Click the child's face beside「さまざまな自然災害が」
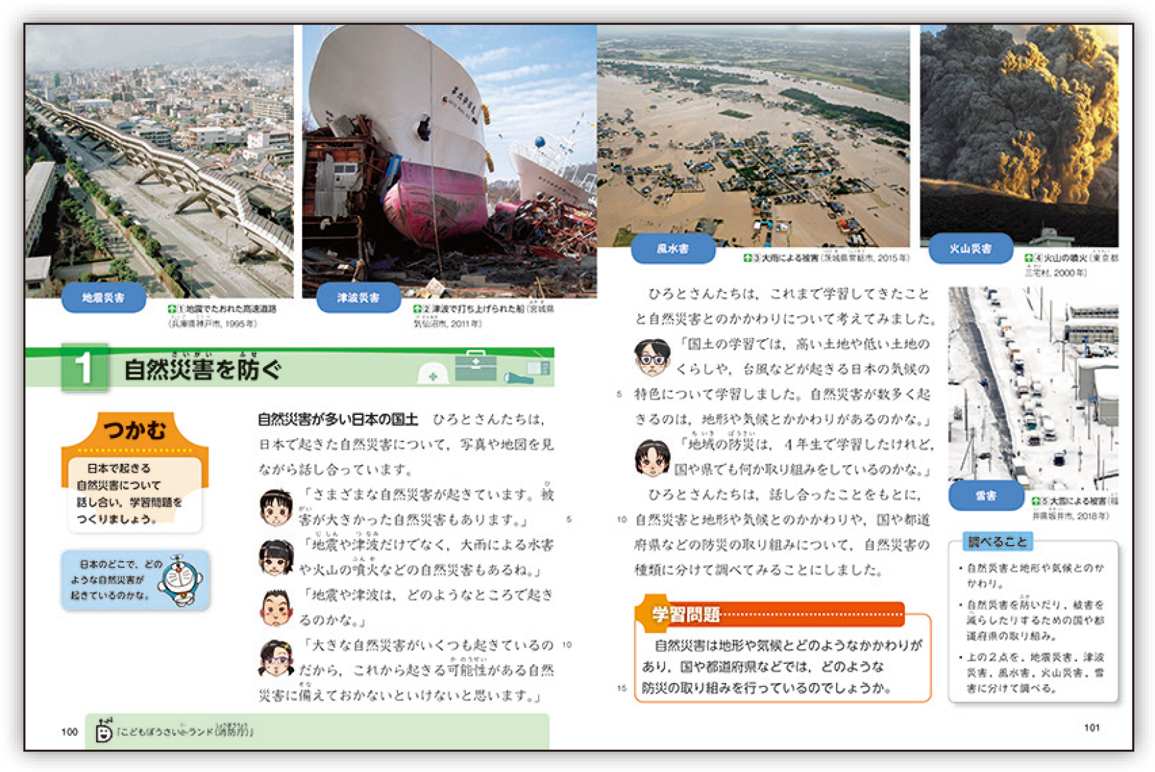This screenshot has height=772, width=1155. 276,507
